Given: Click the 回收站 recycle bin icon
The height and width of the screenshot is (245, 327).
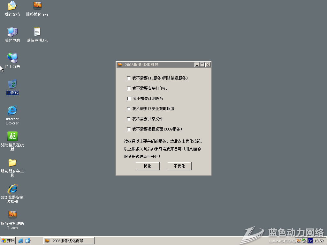Looking at the screenshot, I should pos(12,84).
